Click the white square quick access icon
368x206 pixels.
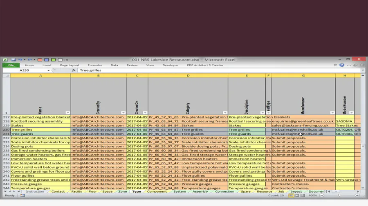(x=60, y=60)
